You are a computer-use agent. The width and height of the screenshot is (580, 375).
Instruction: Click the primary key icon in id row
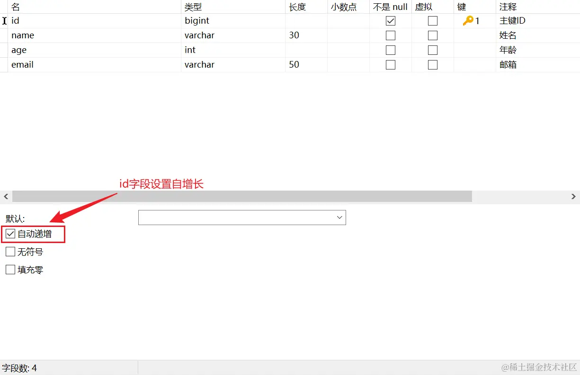coord(468,21)
